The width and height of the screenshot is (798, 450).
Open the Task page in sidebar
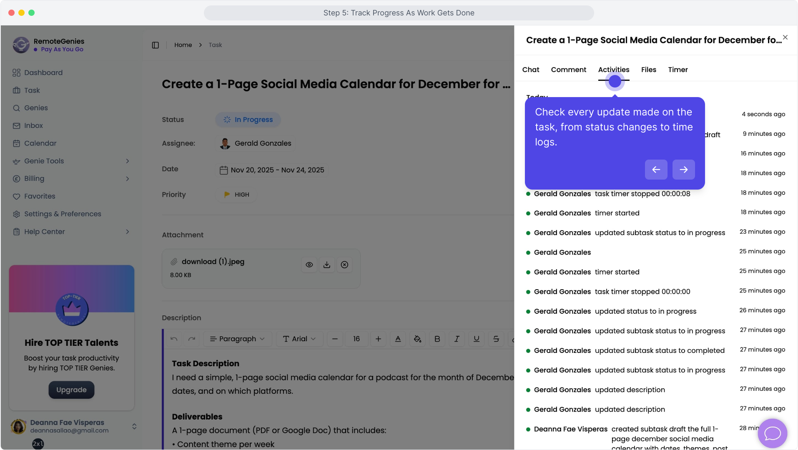click(x=32, y=90)
